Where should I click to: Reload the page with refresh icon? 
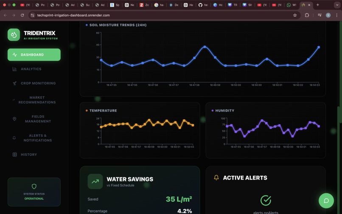tap(22, 15)
